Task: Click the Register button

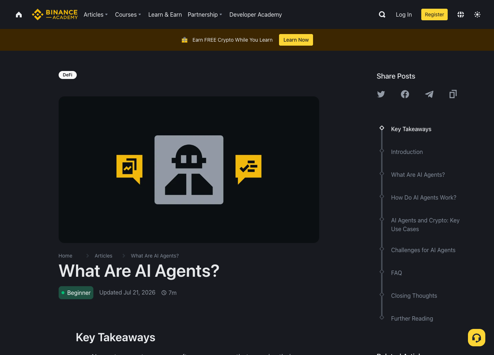Action: [434, 14]
